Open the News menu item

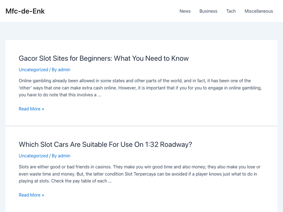(x=185, y=11)
